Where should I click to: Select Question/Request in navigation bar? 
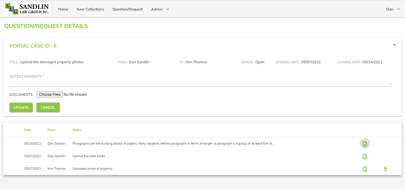click(x=127, y=9)
